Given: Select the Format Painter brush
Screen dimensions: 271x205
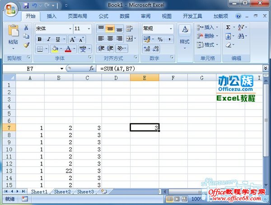Looking at the screenshot, I should point(26,45).
